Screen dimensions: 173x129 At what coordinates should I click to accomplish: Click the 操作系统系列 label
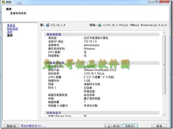[x=57, y=49]
